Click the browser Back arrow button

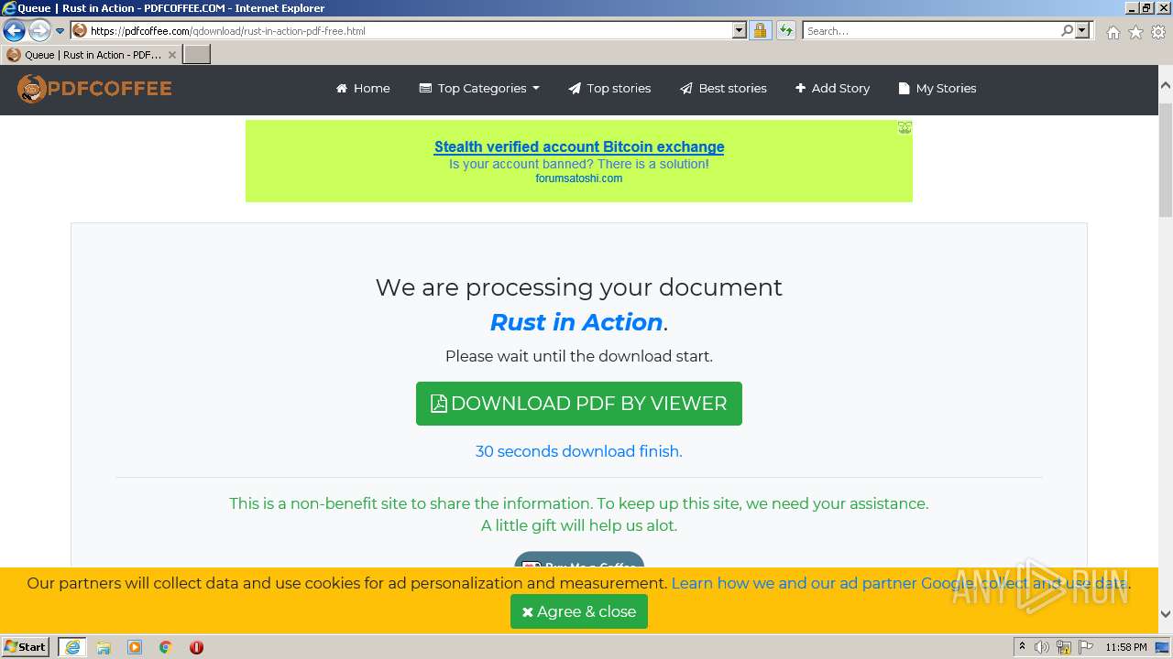(14, 30)
